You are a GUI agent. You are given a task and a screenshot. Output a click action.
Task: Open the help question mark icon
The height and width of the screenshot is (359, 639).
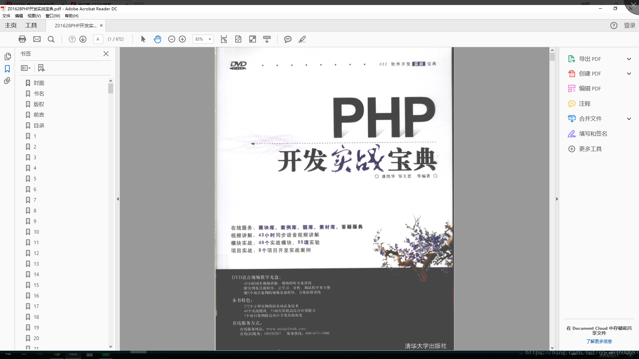tap(614, 26)
